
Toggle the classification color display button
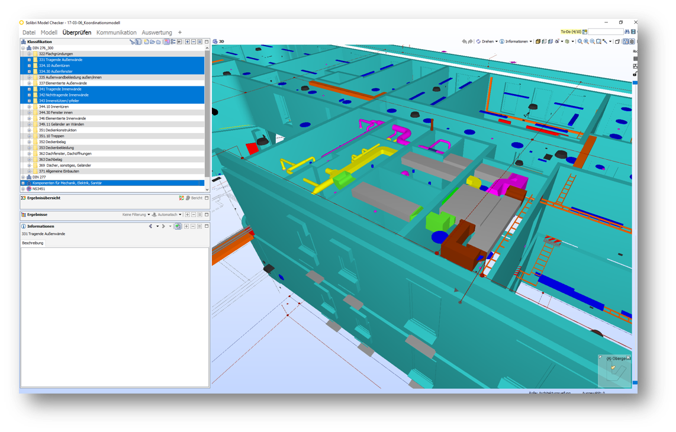pyautogui.click(x=166, y=42)
